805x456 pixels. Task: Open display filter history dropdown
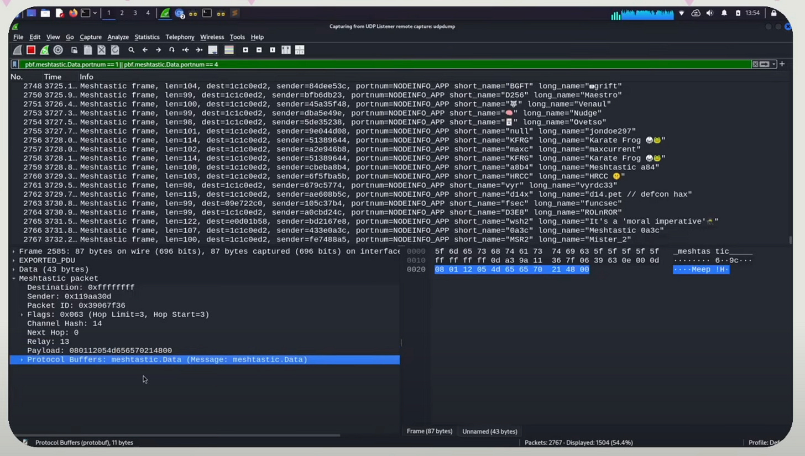pyautogui.click(x=774, y=65)
